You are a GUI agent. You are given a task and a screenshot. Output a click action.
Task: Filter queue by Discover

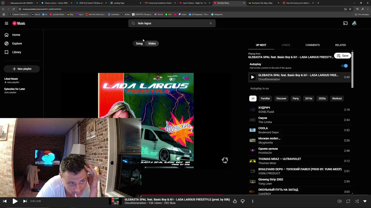pyautogui.click(x=281, y=99)
